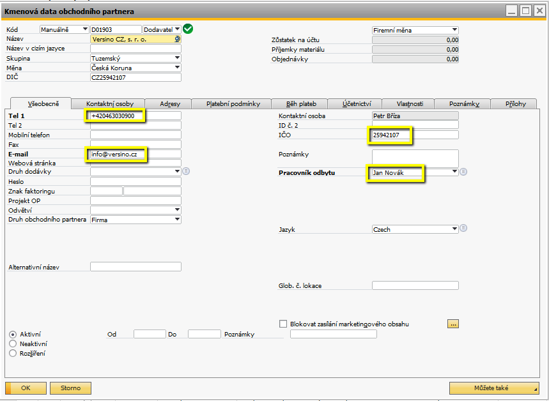The height and width of the screenshot is (401, 549).
Task: Click the ID č. 2 input field
Action: click(x=415, y=125)
